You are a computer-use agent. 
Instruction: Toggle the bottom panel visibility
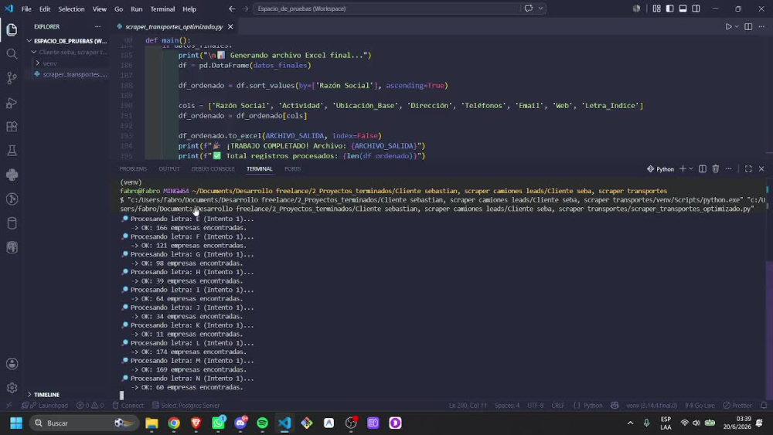tap(683, 8)
